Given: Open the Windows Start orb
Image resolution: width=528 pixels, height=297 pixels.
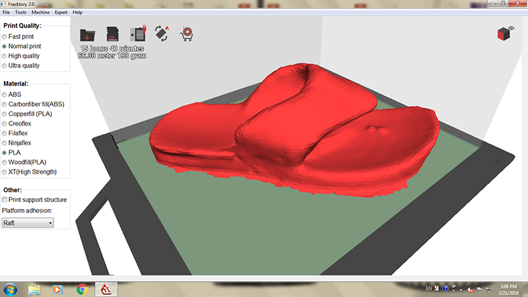Looking at the screenshot, I should coord(11,289).
